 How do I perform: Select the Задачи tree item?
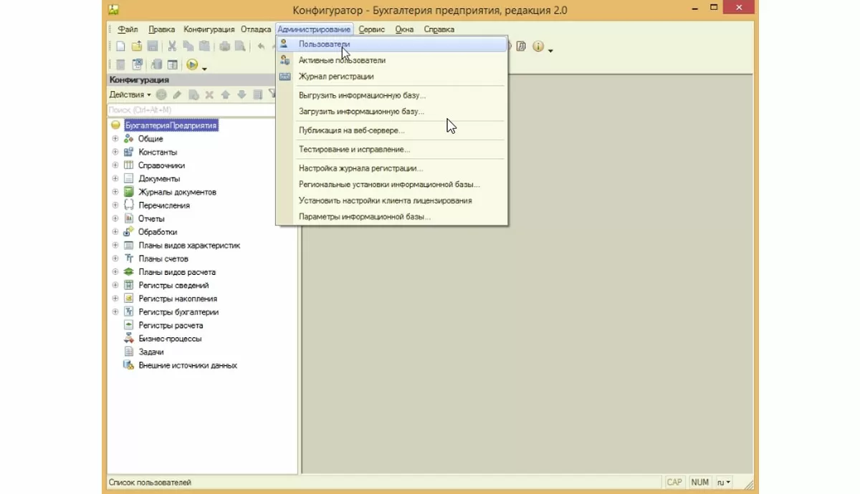[151, 352]
